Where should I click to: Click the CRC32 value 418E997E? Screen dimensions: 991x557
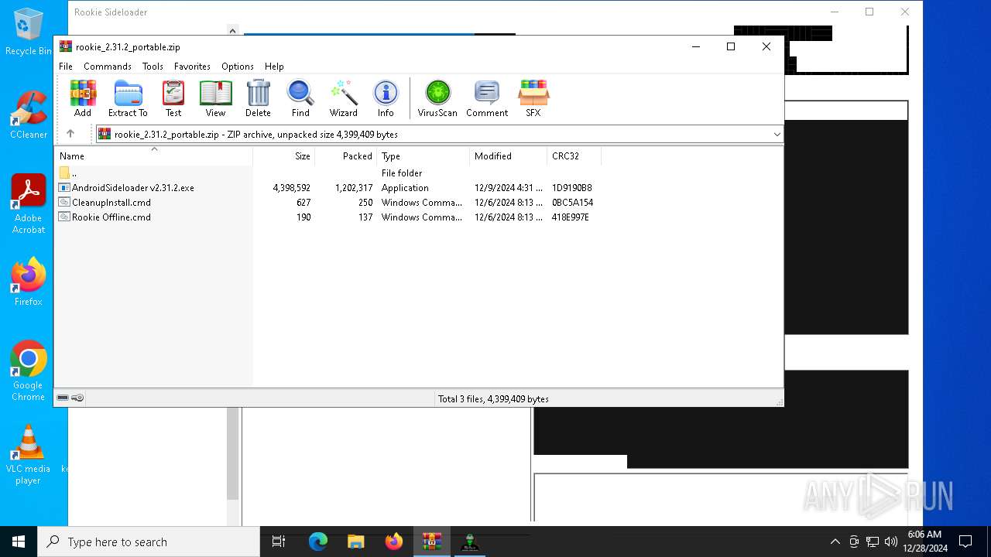click(571, 217)
